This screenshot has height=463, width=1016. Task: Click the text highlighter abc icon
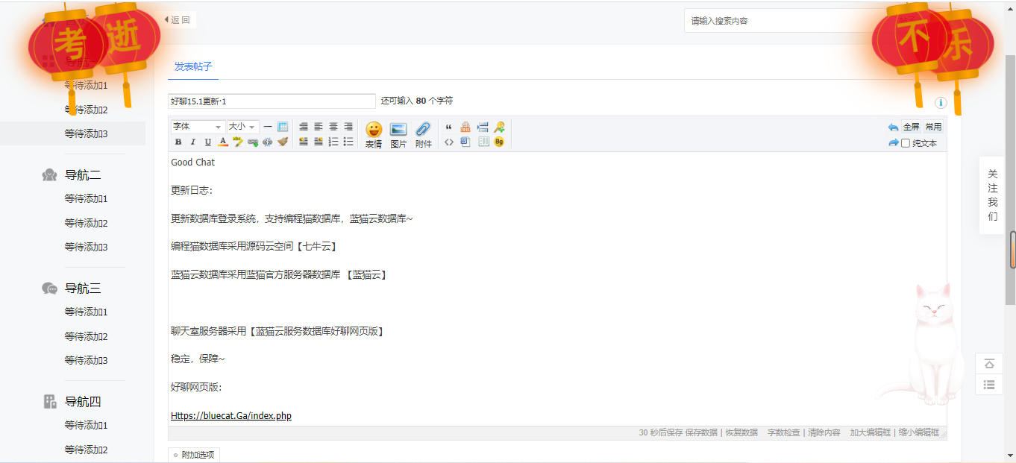tap(238, 142)
